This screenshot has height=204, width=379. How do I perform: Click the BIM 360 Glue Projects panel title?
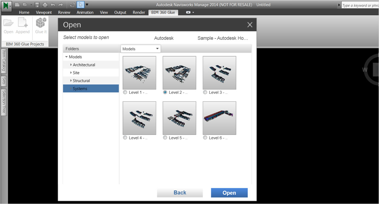[x=25, y=44]
